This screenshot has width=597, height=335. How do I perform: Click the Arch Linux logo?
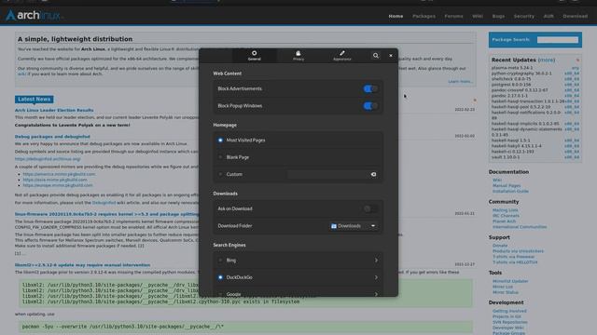(34, 16)
